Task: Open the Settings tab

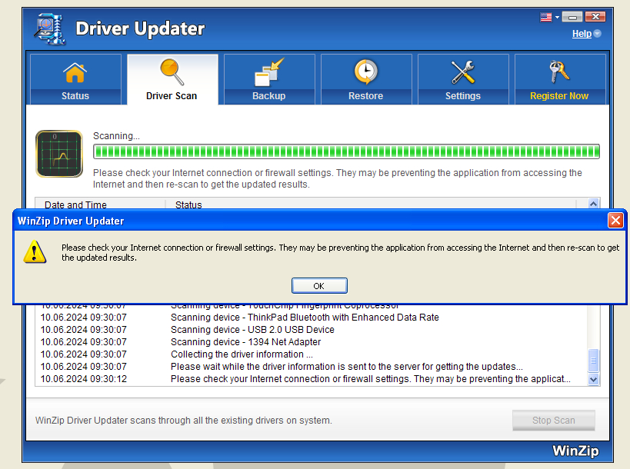Action: (463, 79)
